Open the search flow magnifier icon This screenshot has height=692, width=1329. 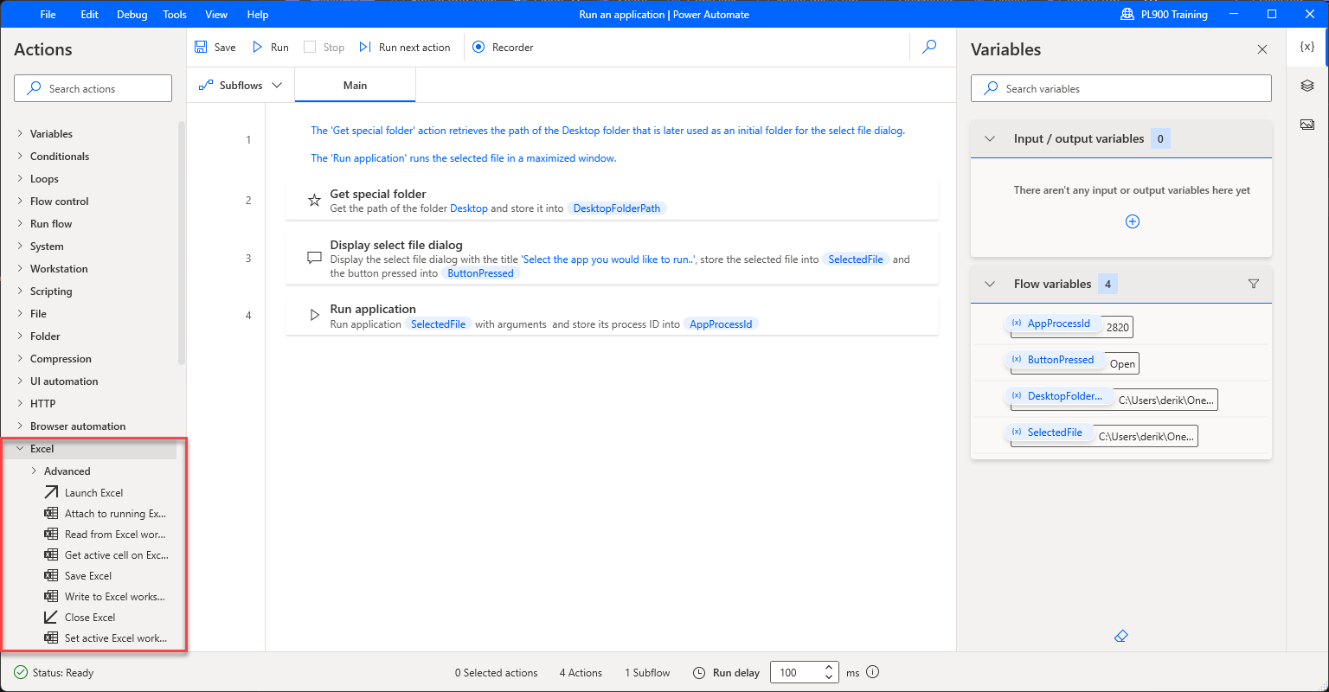pyautogui.click(x=929, y=48)
